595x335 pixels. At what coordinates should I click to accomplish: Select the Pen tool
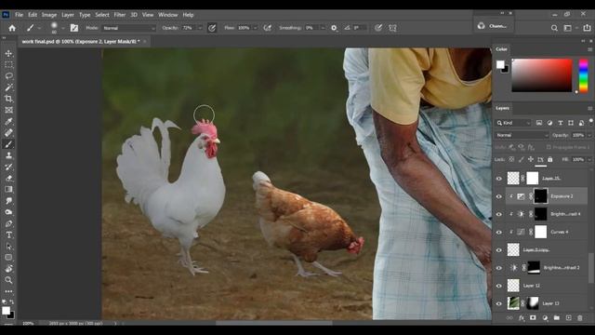8,223
